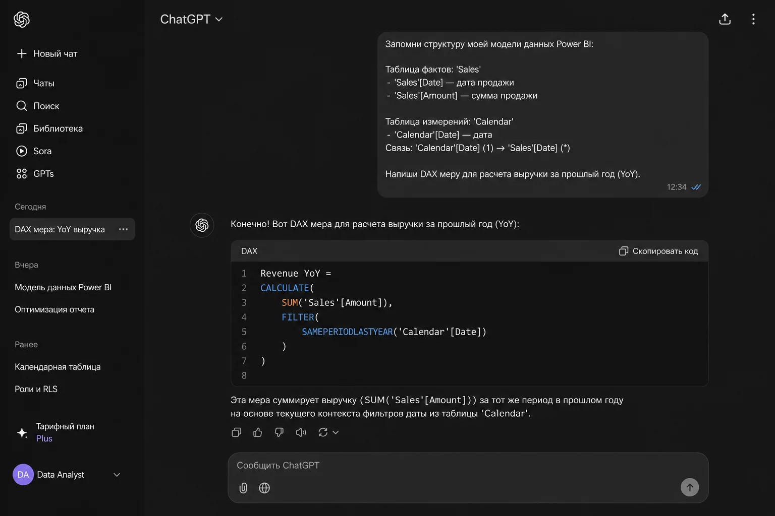The width and height of the screenshot is (775, 516).
Task: Click the Sora play icon
Action: point(22,151)
